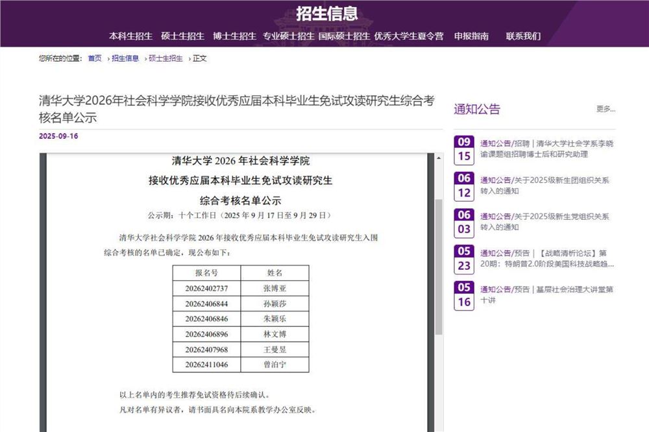Open the 专业硕士招生 navigation item

coord(289,36)
